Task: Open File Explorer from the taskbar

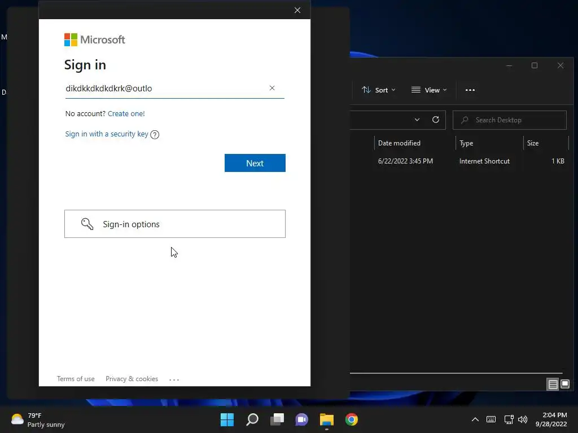Action: [x=327, y=419]
